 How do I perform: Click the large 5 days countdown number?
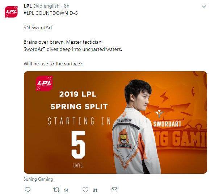coord(78,145)
